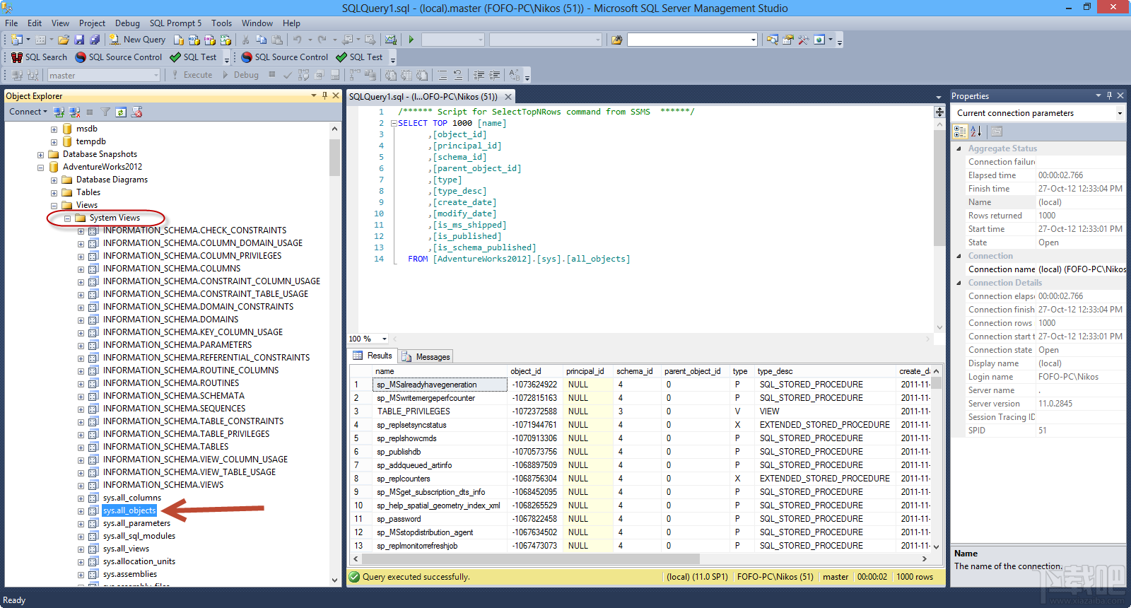Click the Analysis Services DMX Query icon
1131x608 pixels.
pyautogui.click(x=210, y=40)
